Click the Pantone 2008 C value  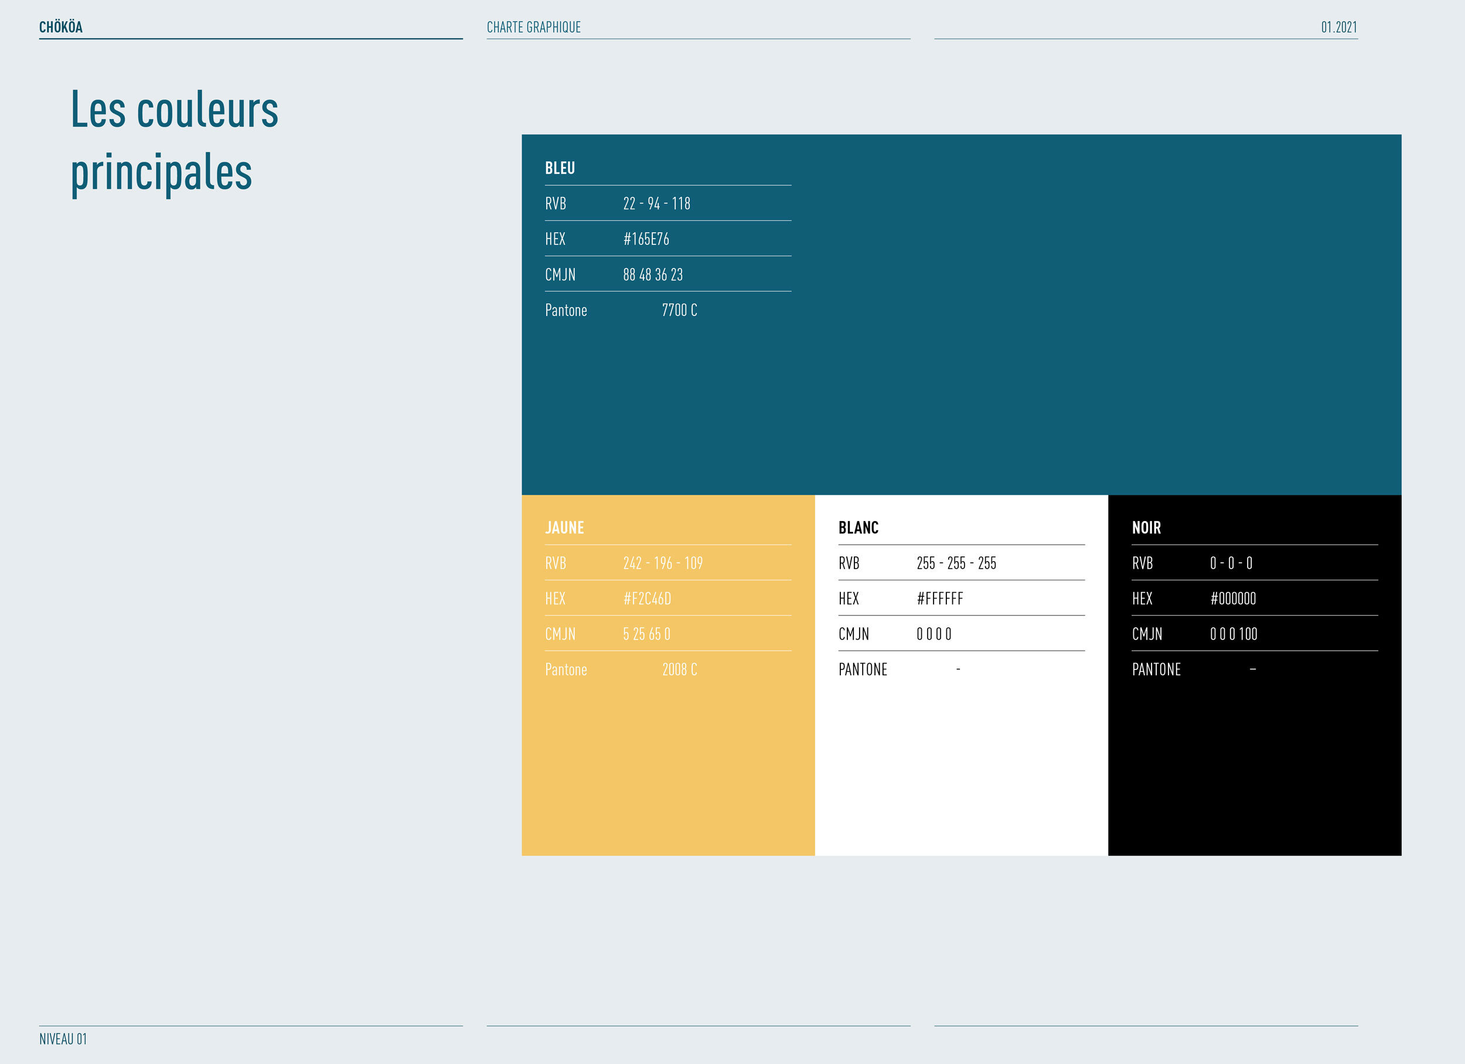point(679,669)
